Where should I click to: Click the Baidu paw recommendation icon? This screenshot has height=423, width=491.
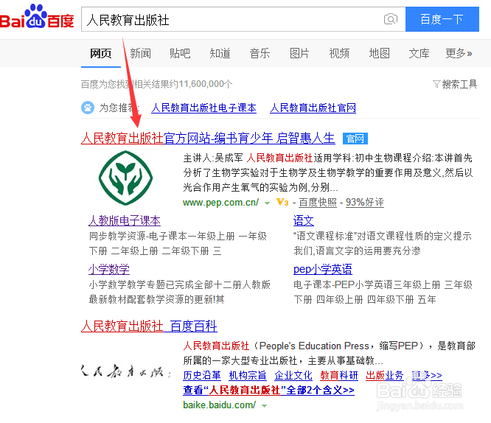click(x=88, y=108)
